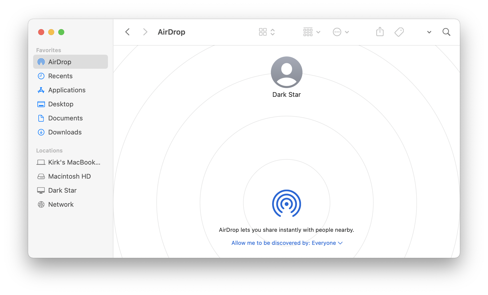Click the Network icon in sidebar
The image size is (488, 295).
point(41,204)
